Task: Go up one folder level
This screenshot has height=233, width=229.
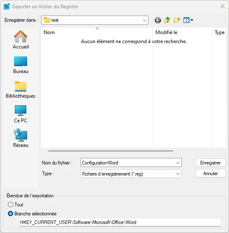Action: [167, 20]
